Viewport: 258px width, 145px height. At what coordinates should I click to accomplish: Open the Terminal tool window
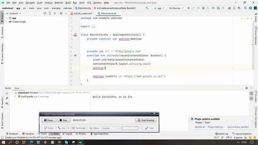28,134
